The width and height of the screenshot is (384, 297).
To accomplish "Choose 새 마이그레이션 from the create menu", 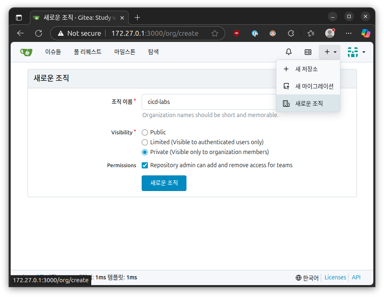I will (x=308, y=86).
